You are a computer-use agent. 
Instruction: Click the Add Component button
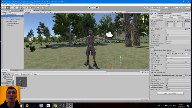170,93
